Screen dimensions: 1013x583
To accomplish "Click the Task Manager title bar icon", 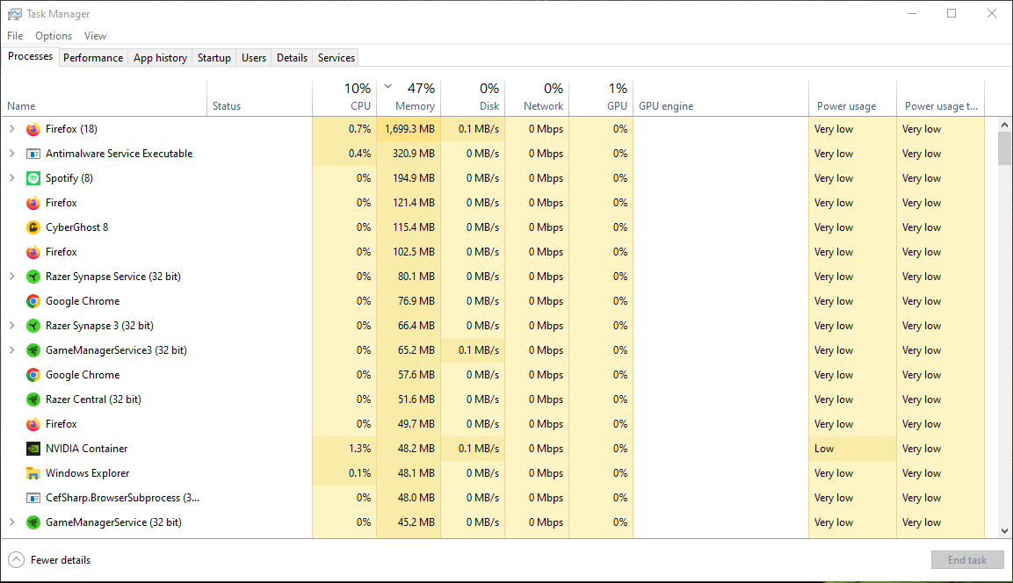I will coord(14,13).
